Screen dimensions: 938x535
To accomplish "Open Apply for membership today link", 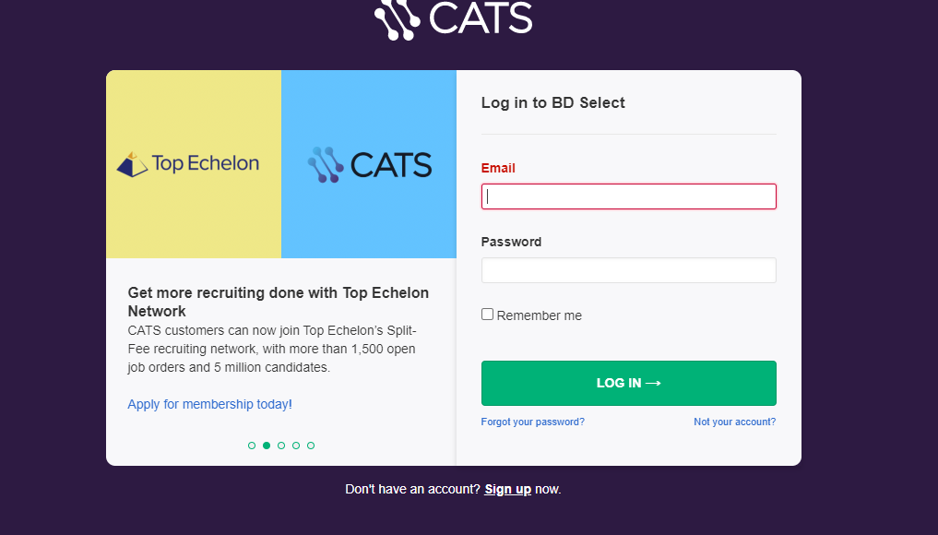I will coord(210,405).
